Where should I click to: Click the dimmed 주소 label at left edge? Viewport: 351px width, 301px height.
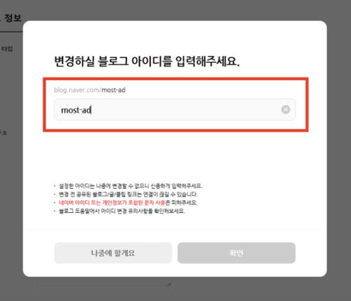[3, 132]
